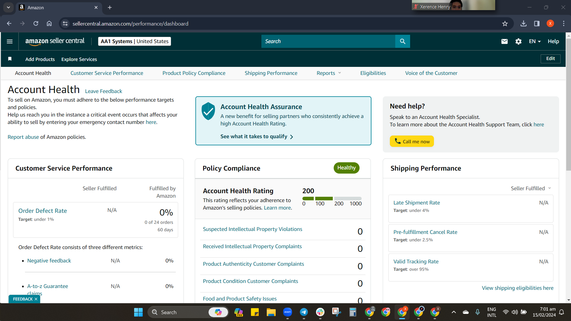
Task: Click the Add Products shortcut
Action: point(40,59)
